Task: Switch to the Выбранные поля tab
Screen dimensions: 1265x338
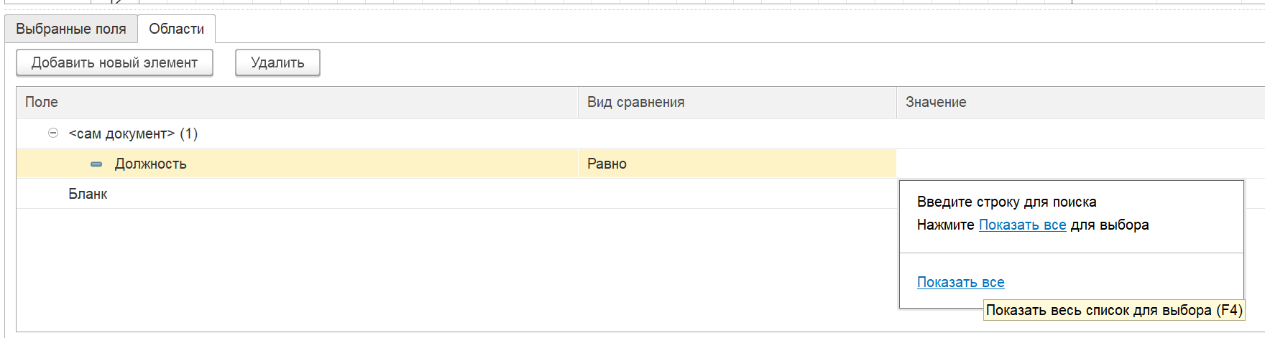Action: click(x=70, y=29)
